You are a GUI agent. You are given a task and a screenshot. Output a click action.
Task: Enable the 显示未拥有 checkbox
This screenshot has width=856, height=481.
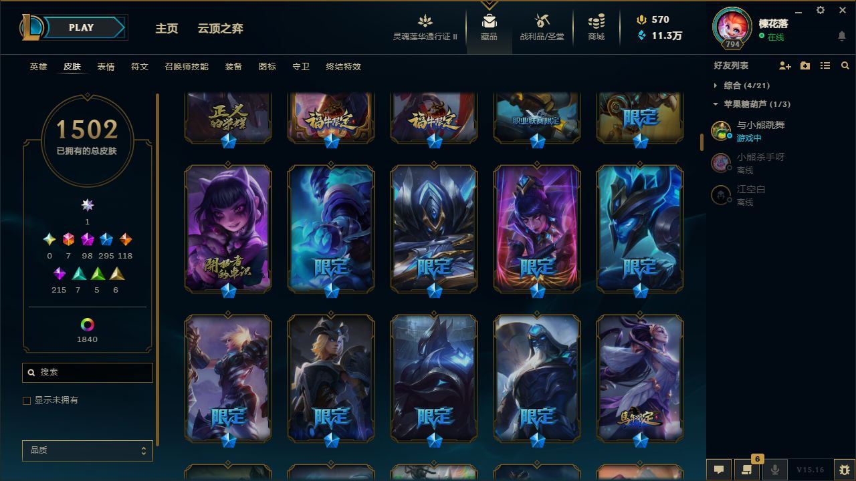[x=27, y=400]
